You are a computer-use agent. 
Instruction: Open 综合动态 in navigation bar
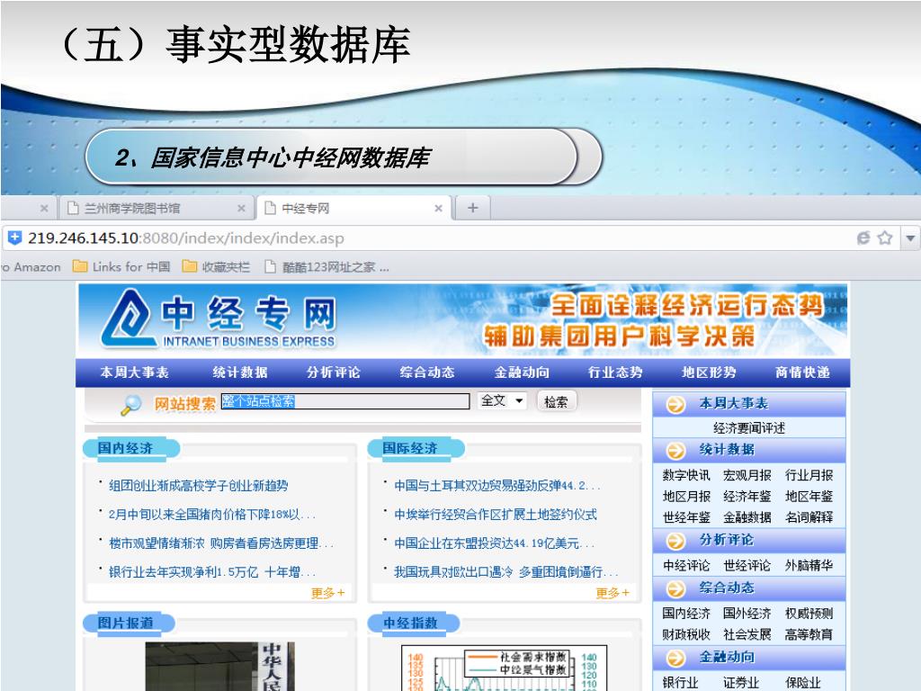427,372
